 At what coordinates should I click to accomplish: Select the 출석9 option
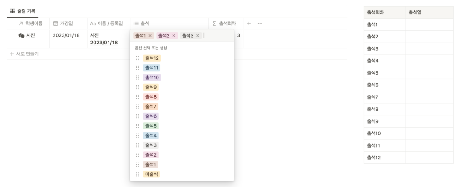(151, 87)
